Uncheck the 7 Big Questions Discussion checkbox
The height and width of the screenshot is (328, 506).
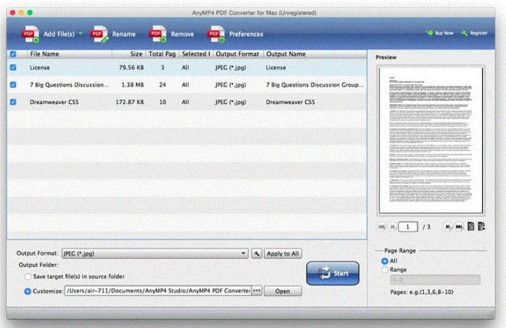click(13, 85)
